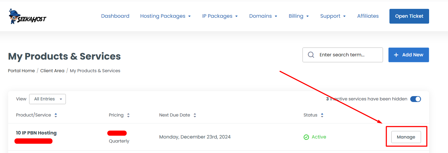Toggle hidden inactive services switch
The width and height of the screenshot is (448, 153).
click(x=415, y=99)
